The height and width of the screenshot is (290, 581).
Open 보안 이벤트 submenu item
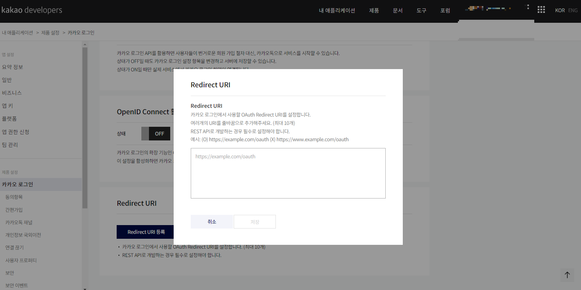click(x=17, y=285)
